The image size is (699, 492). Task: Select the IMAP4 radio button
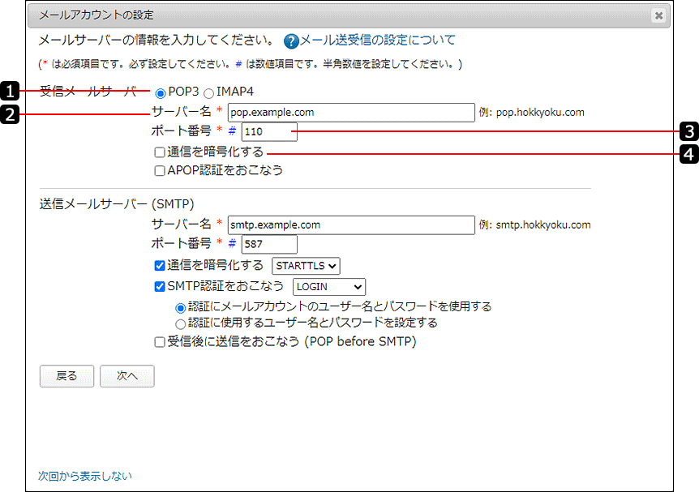(208, 93)
